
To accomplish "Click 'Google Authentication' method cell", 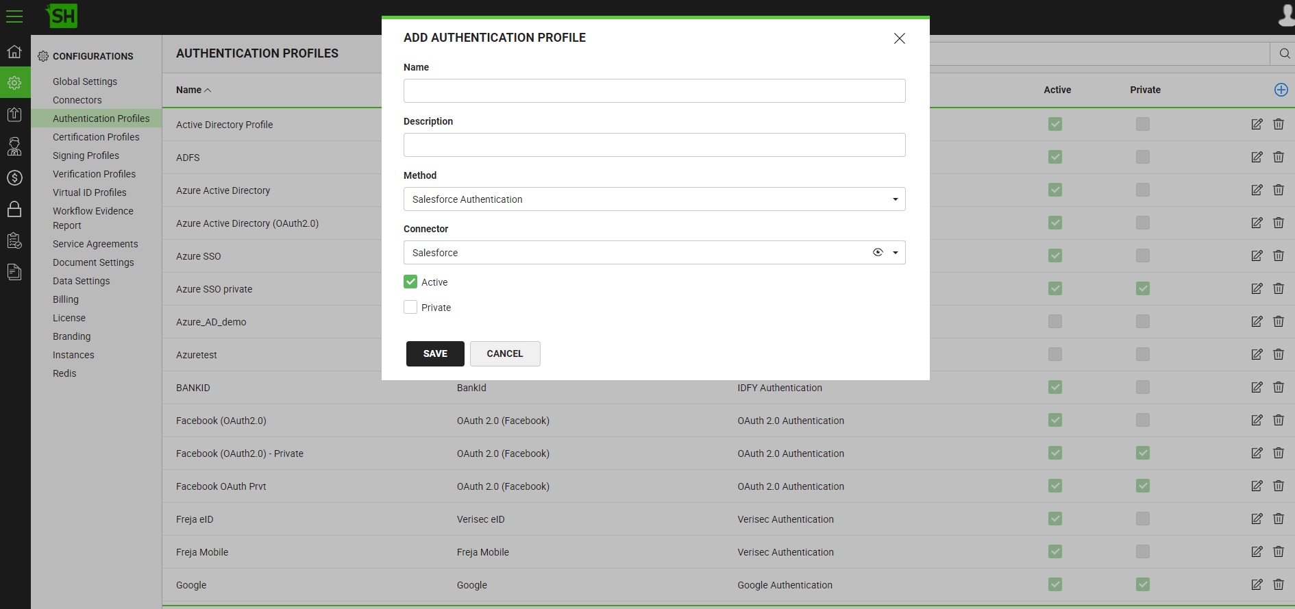I will click(x=785, y=585).
